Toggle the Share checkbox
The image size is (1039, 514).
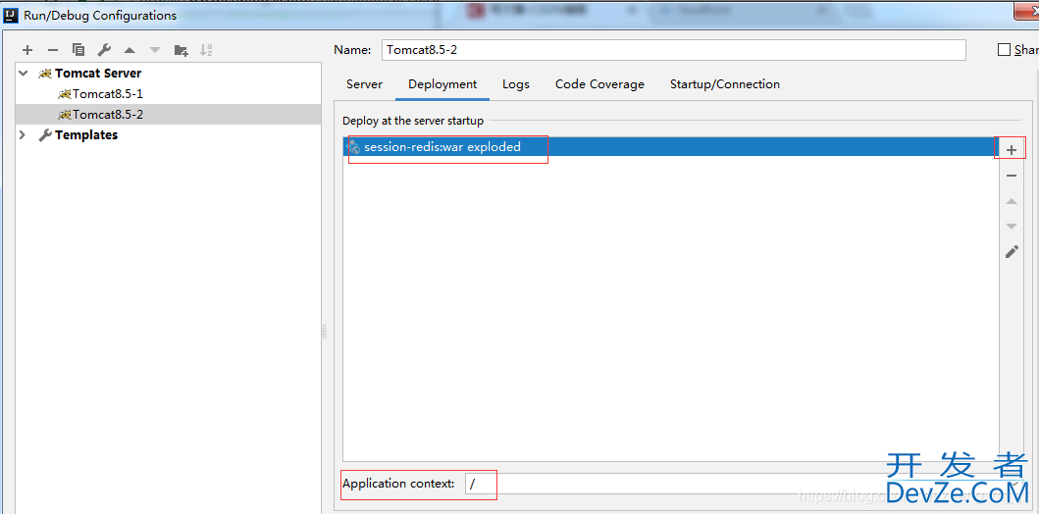(x=1004, y=50)
